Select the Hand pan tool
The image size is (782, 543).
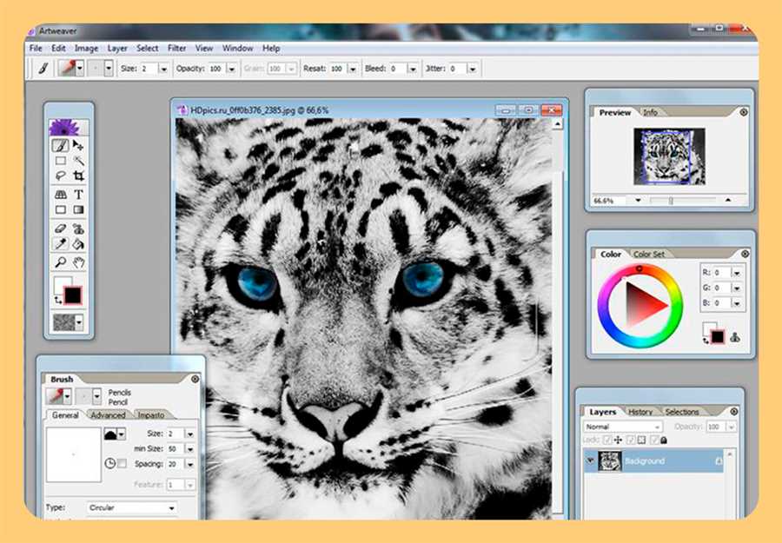coord(78,262)
